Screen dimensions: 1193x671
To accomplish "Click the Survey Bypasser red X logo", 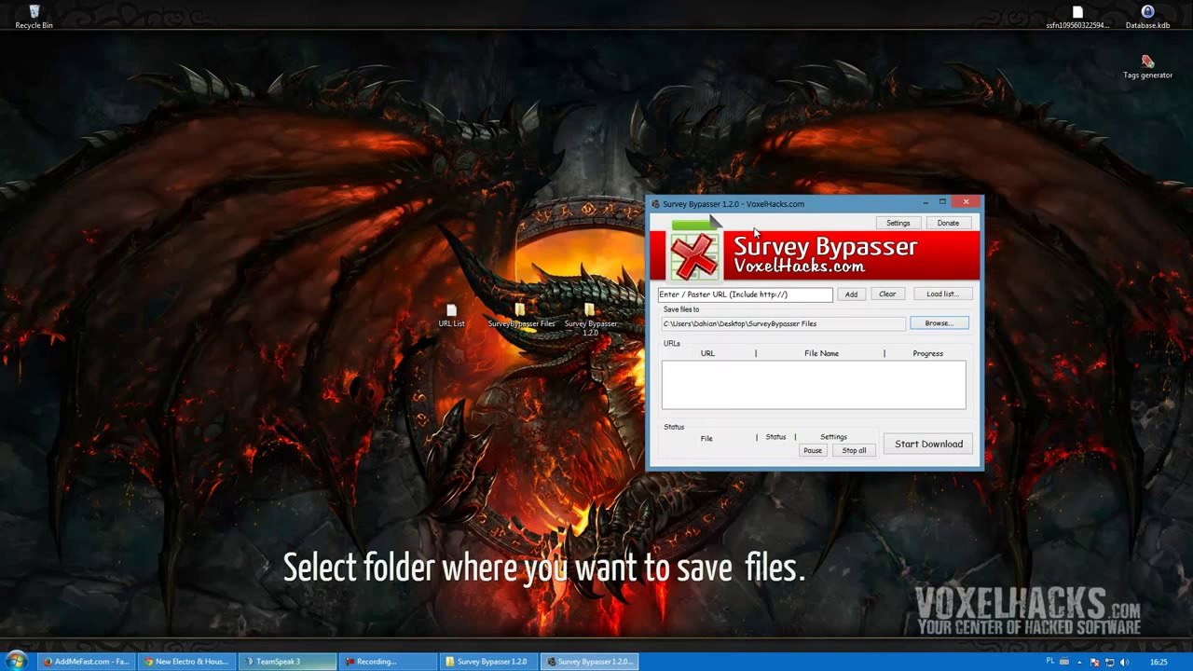I will (693, 256).
